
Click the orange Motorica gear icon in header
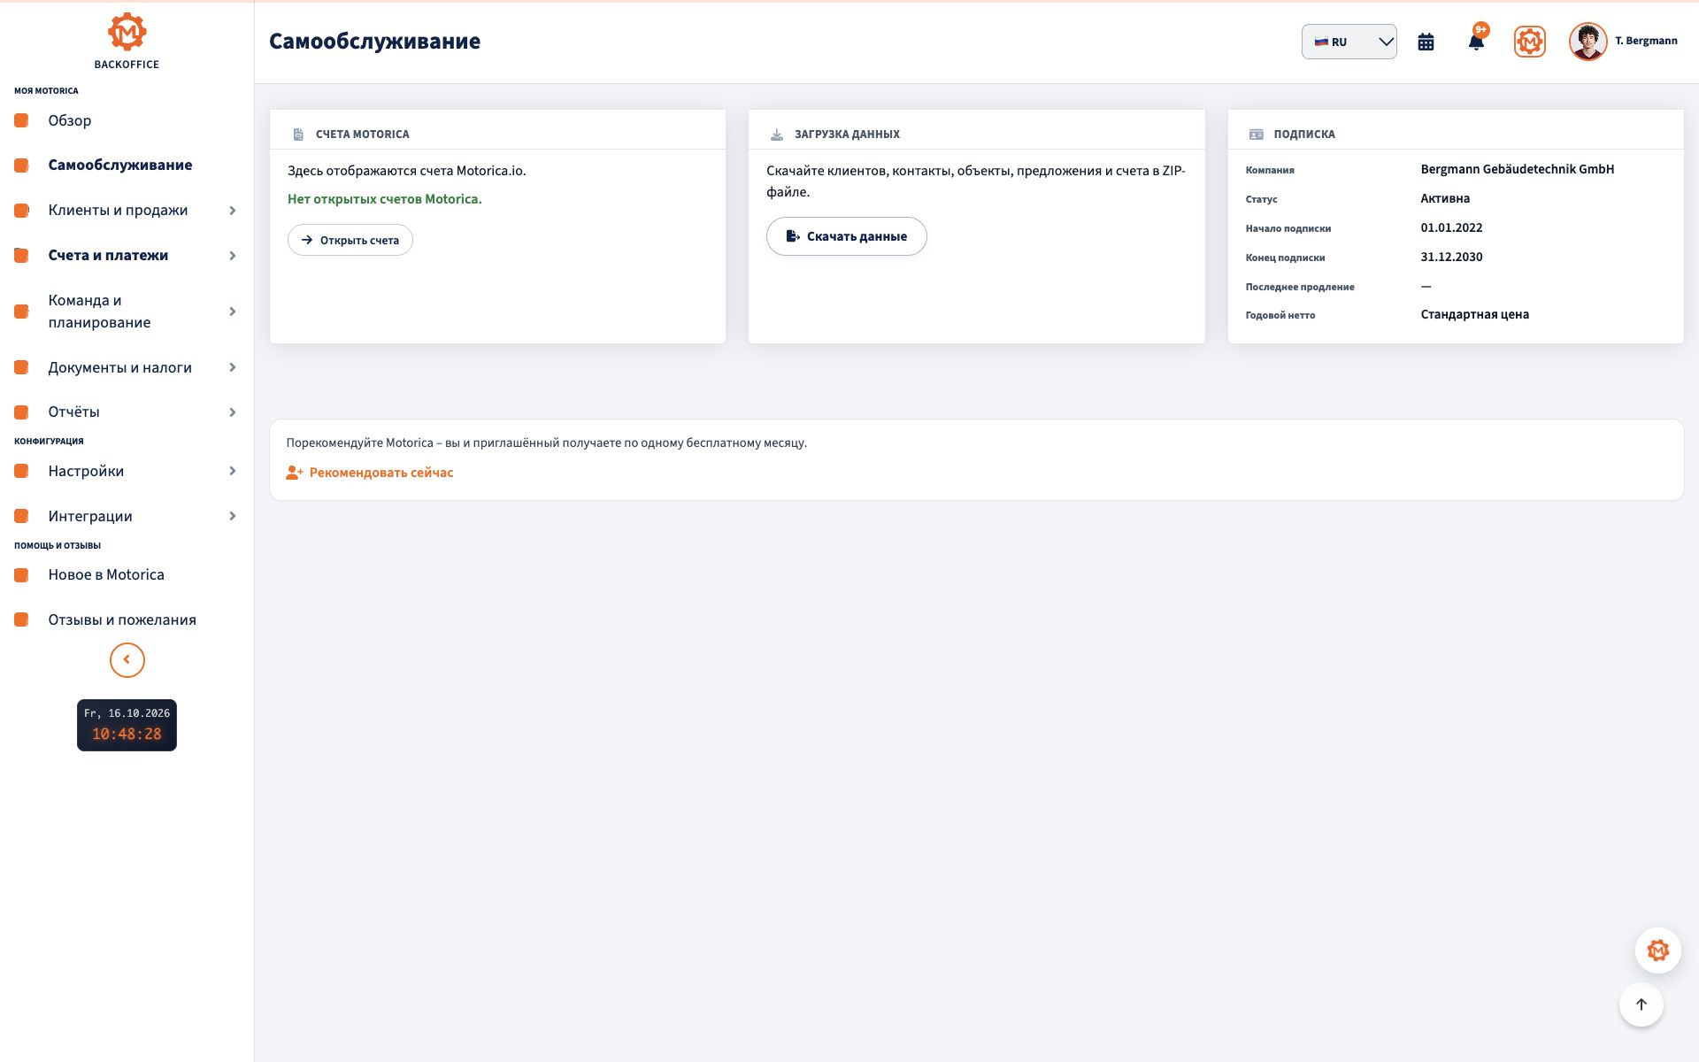tap(1529, 42)
